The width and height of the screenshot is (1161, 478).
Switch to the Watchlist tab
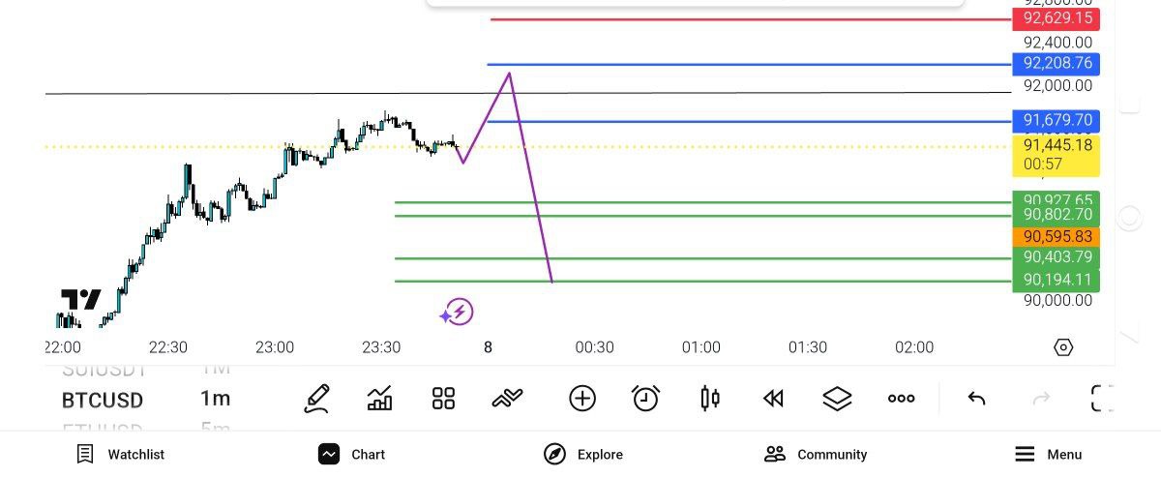(121, 454)
